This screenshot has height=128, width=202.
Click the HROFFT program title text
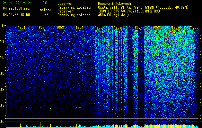(x=20, y=3)
